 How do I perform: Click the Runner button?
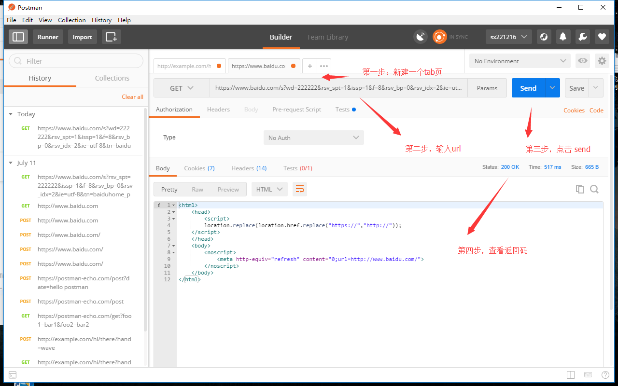(x=48, y=37)
